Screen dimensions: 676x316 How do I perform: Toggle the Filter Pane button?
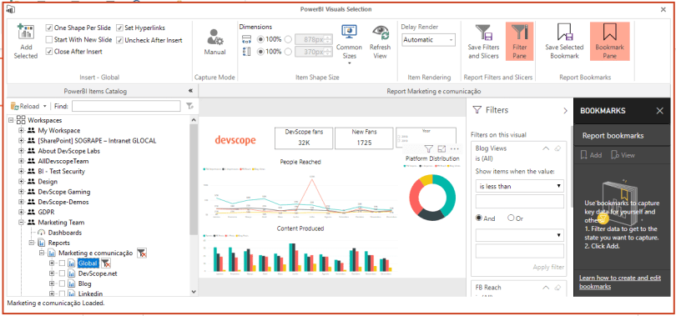coord(519,42)
